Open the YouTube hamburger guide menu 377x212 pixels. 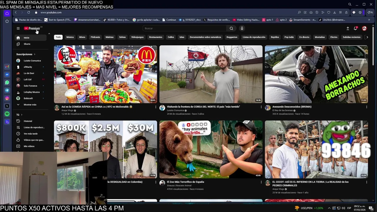[x=18, y=28]
